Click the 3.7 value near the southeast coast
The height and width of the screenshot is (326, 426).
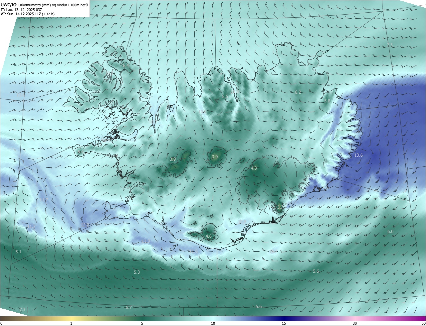click(280, 207)
